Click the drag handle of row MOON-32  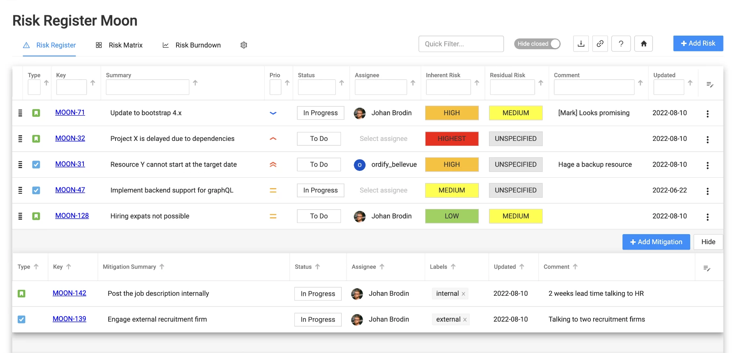[20, 138]
